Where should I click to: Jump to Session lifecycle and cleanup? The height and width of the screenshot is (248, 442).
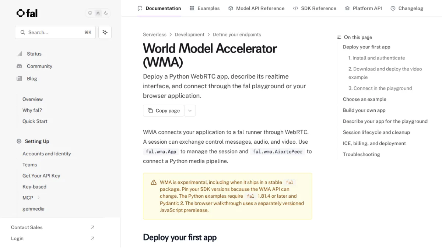pyautogui.click(x=376, y=132)
